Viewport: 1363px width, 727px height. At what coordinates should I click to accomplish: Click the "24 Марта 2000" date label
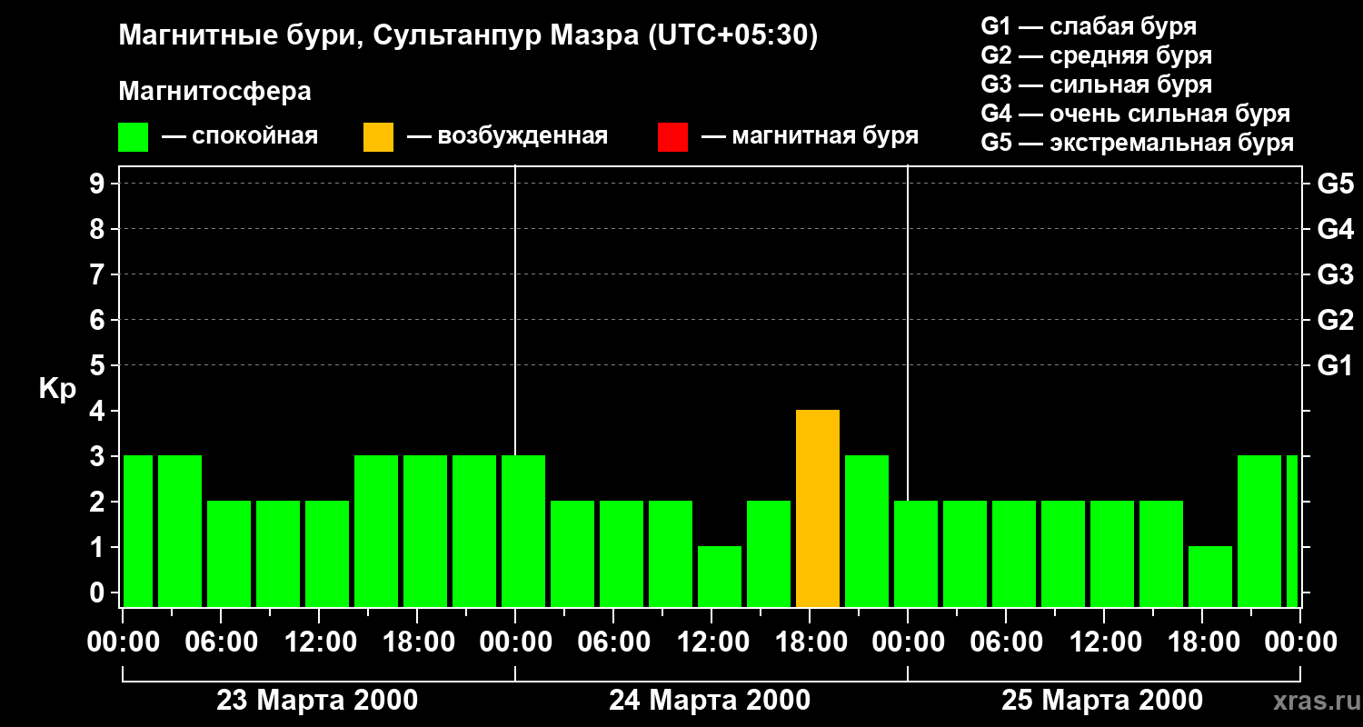click(x=710, y=701)
